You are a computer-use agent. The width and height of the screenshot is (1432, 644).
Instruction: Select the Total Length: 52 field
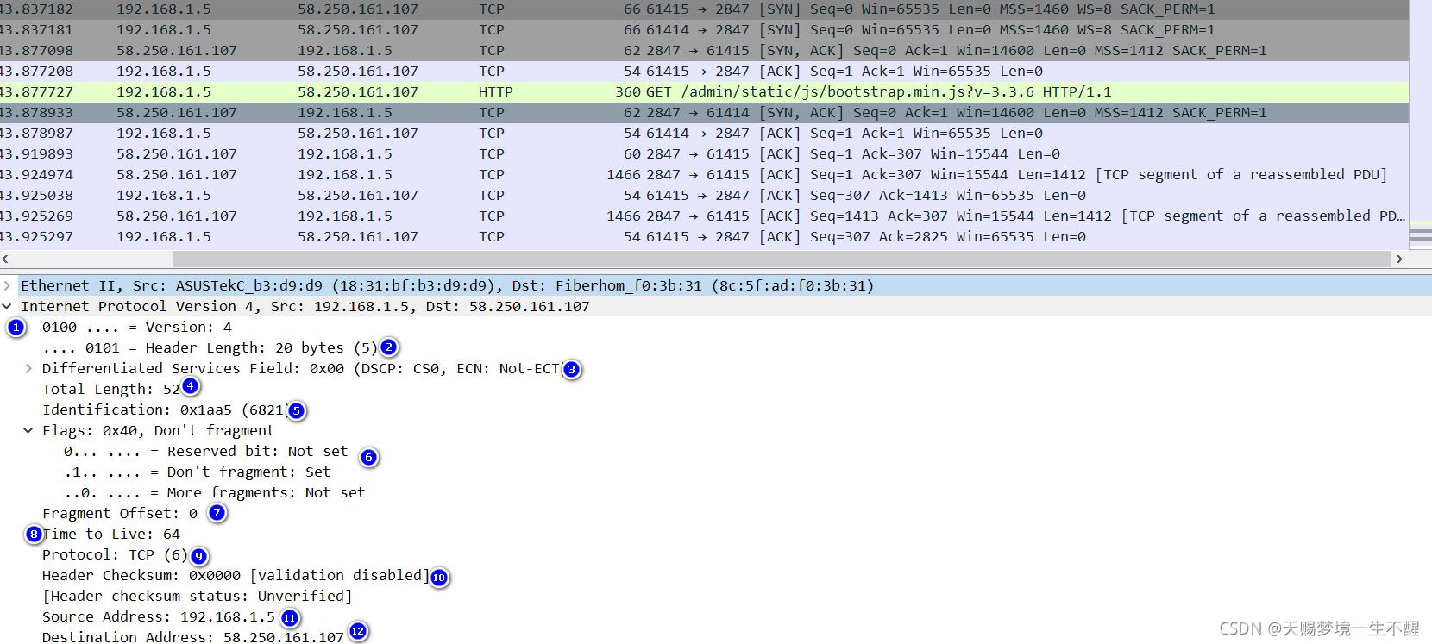[x=111, y=389]
